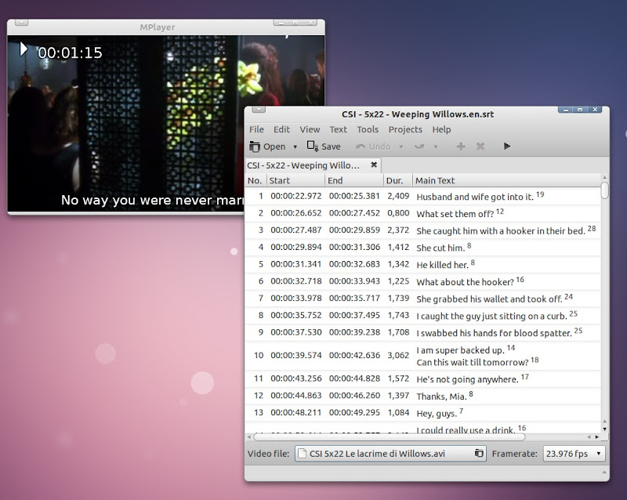Screen dimensions: 627x500
Task: Select "What about the hooker?" subtitle text
Action: 465,282
